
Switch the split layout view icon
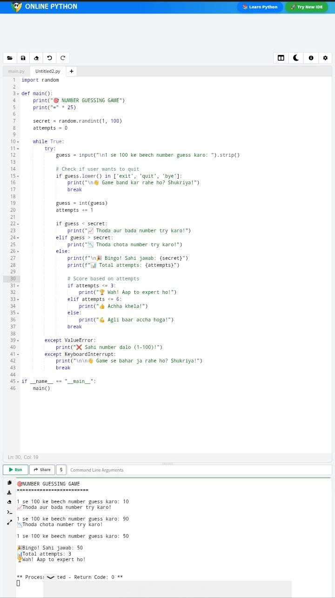click(x=281, y=58)
